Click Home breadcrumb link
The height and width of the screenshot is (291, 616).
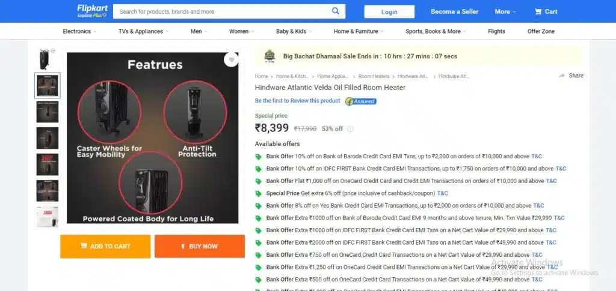click(x=261, y=76)
